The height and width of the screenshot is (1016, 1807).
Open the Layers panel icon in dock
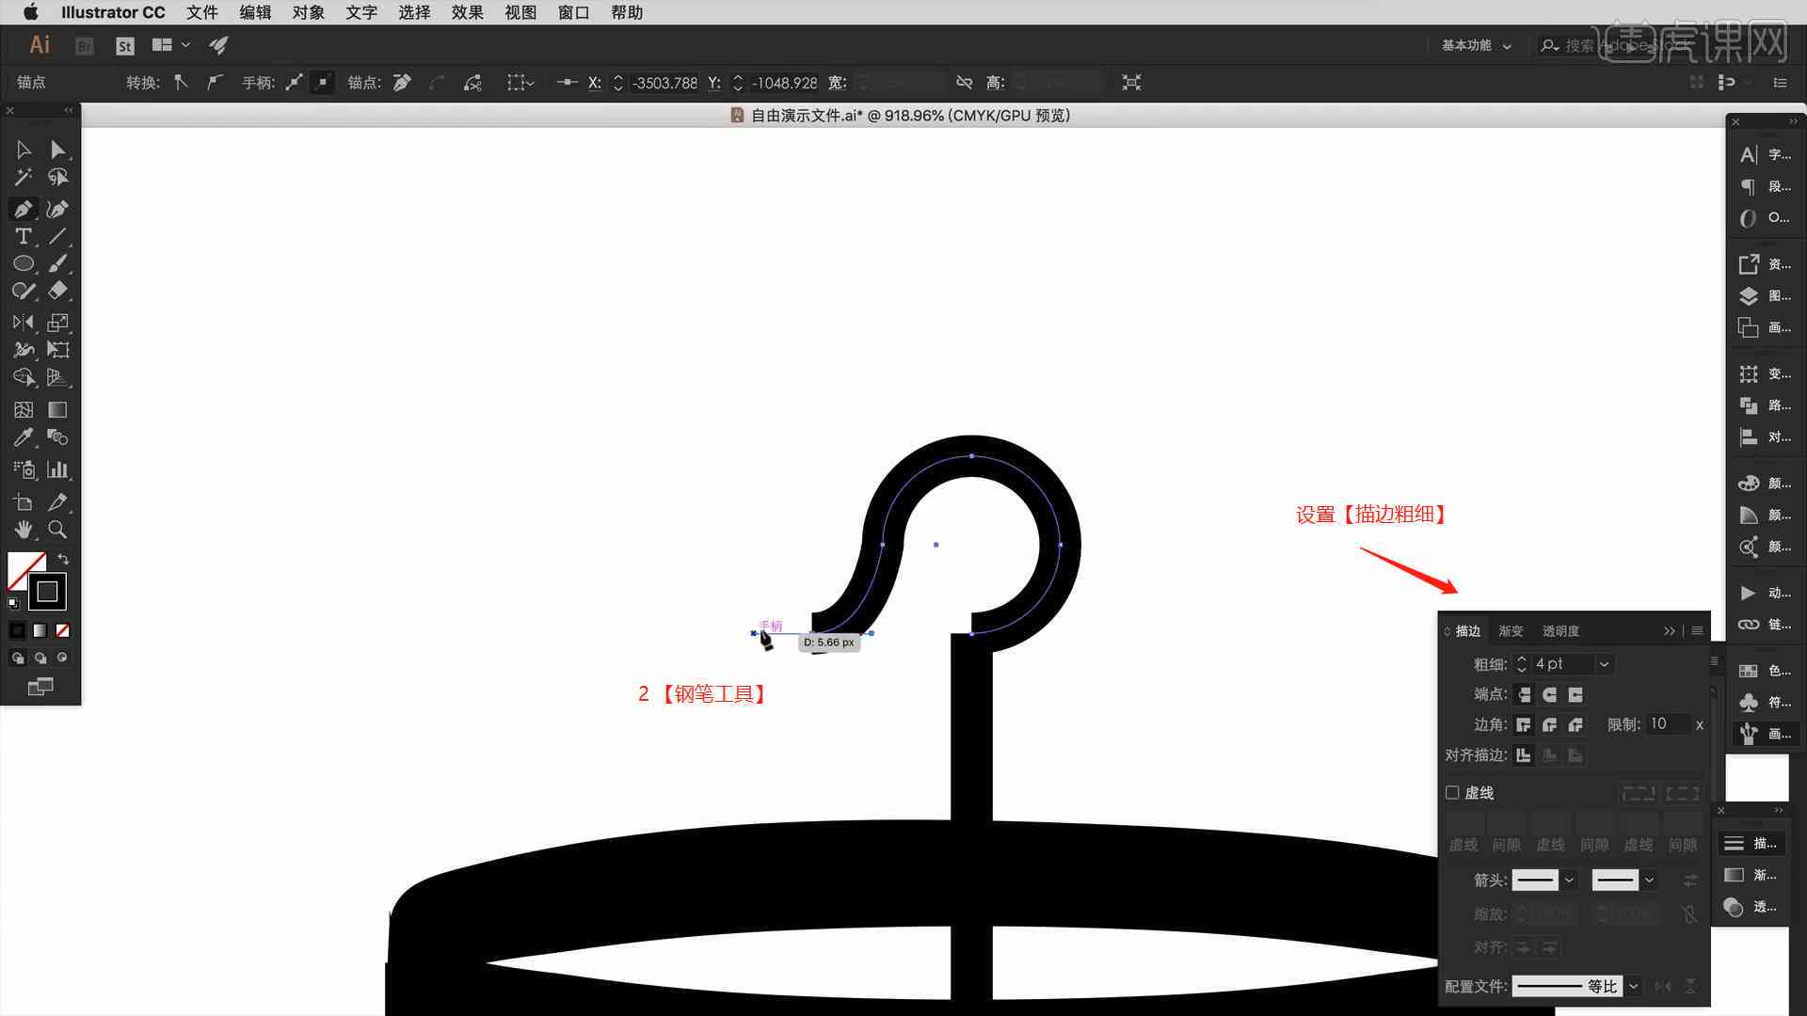click(x=1749, y=296)
